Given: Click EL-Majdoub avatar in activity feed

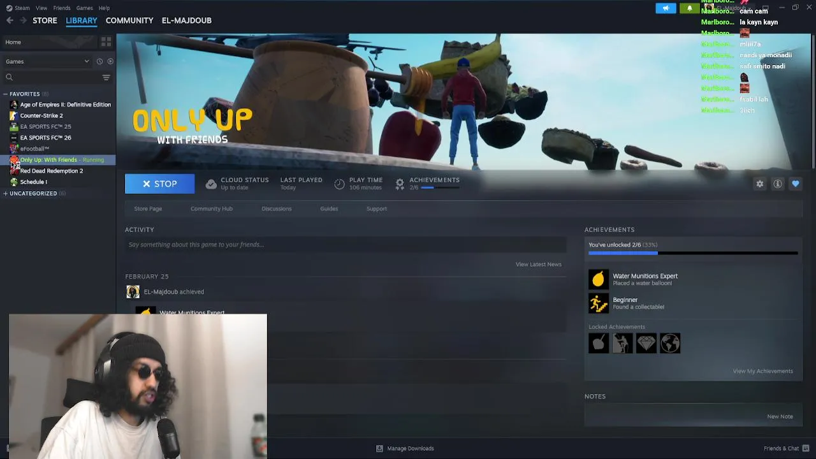Looking at the screenshot, I should 133,292.
